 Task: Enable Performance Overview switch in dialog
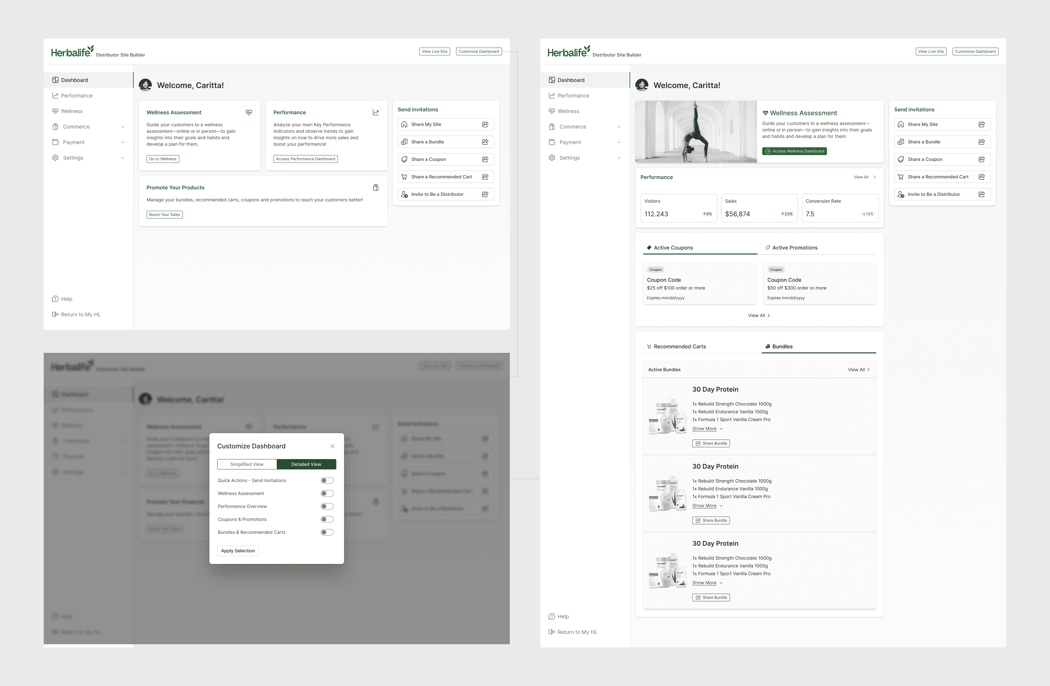[327, 506]
